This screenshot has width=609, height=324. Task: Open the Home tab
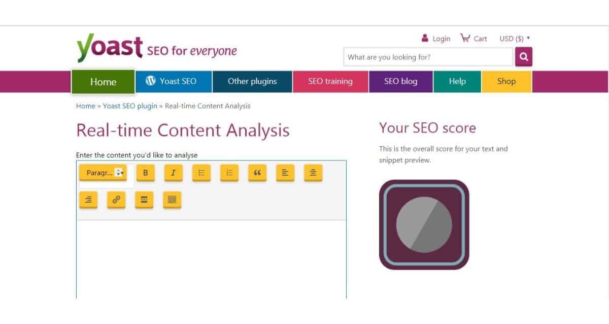[103, 82]
